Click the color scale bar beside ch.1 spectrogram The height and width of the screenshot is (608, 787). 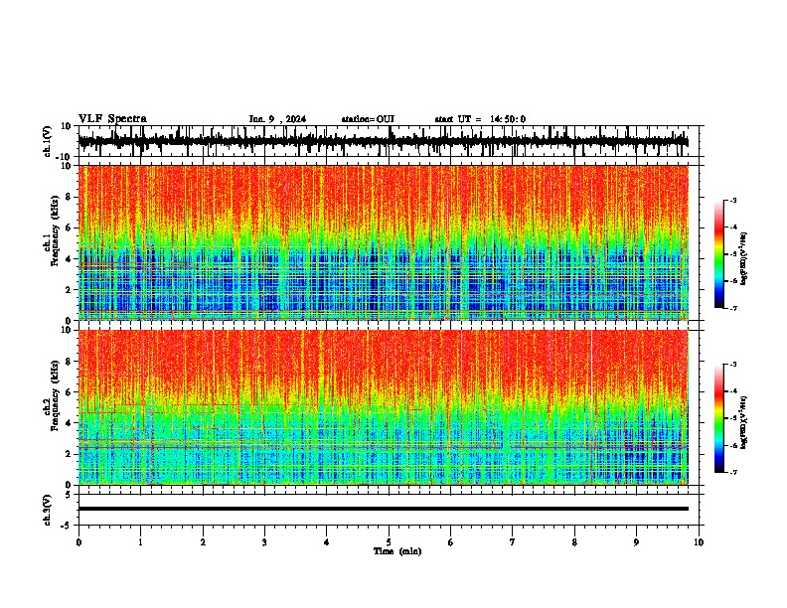(x=718, y=254)
